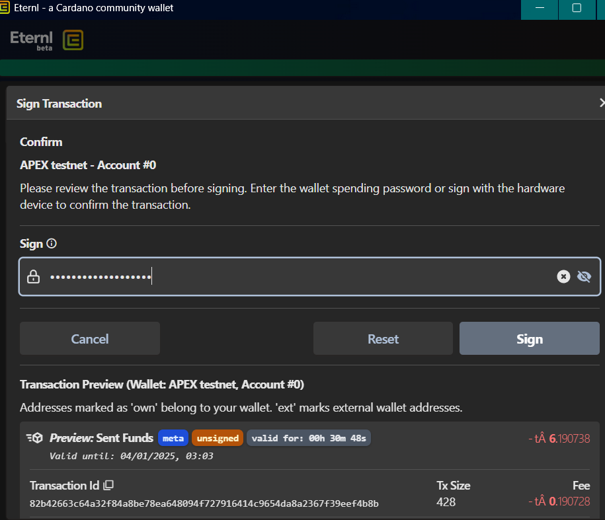Click the blue meta badge
The width and height of the screenshot is (605, 520).
(x=173, y=438)
